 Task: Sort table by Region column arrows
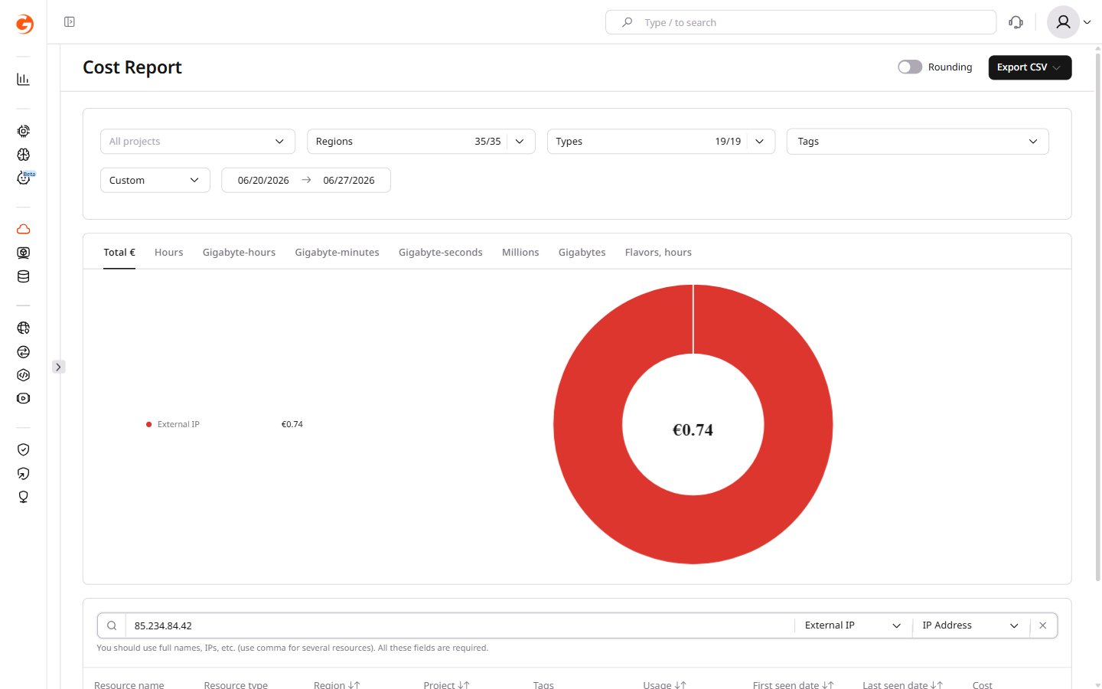point(354,684)
